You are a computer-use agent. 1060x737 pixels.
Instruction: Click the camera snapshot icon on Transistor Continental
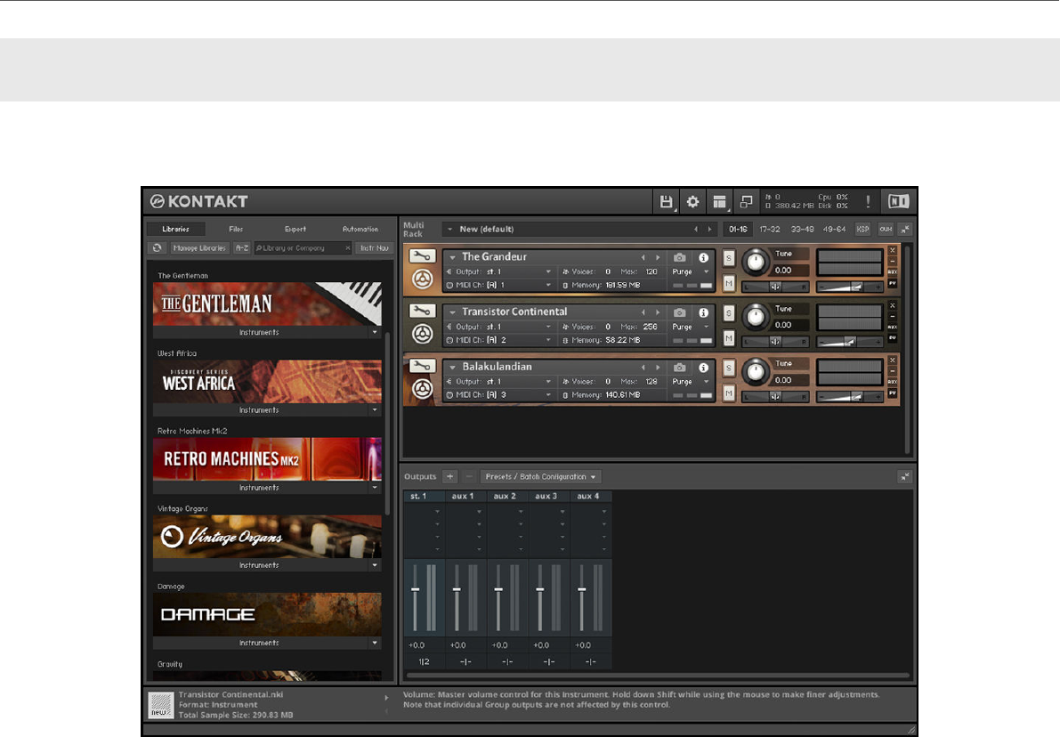click(x=679, y=312)
